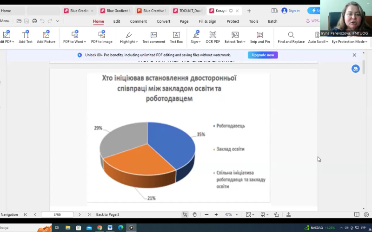
Task: Run the OCR PDF tool
Action: point(213,37)
